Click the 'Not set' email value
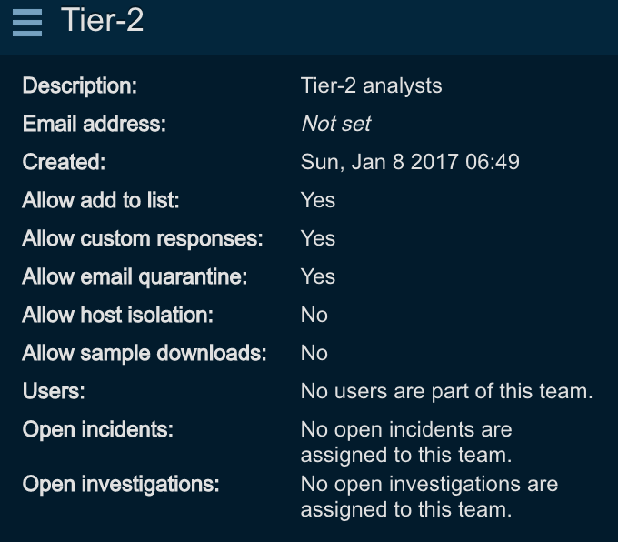 pyautogui.click(x=335, y=125)
